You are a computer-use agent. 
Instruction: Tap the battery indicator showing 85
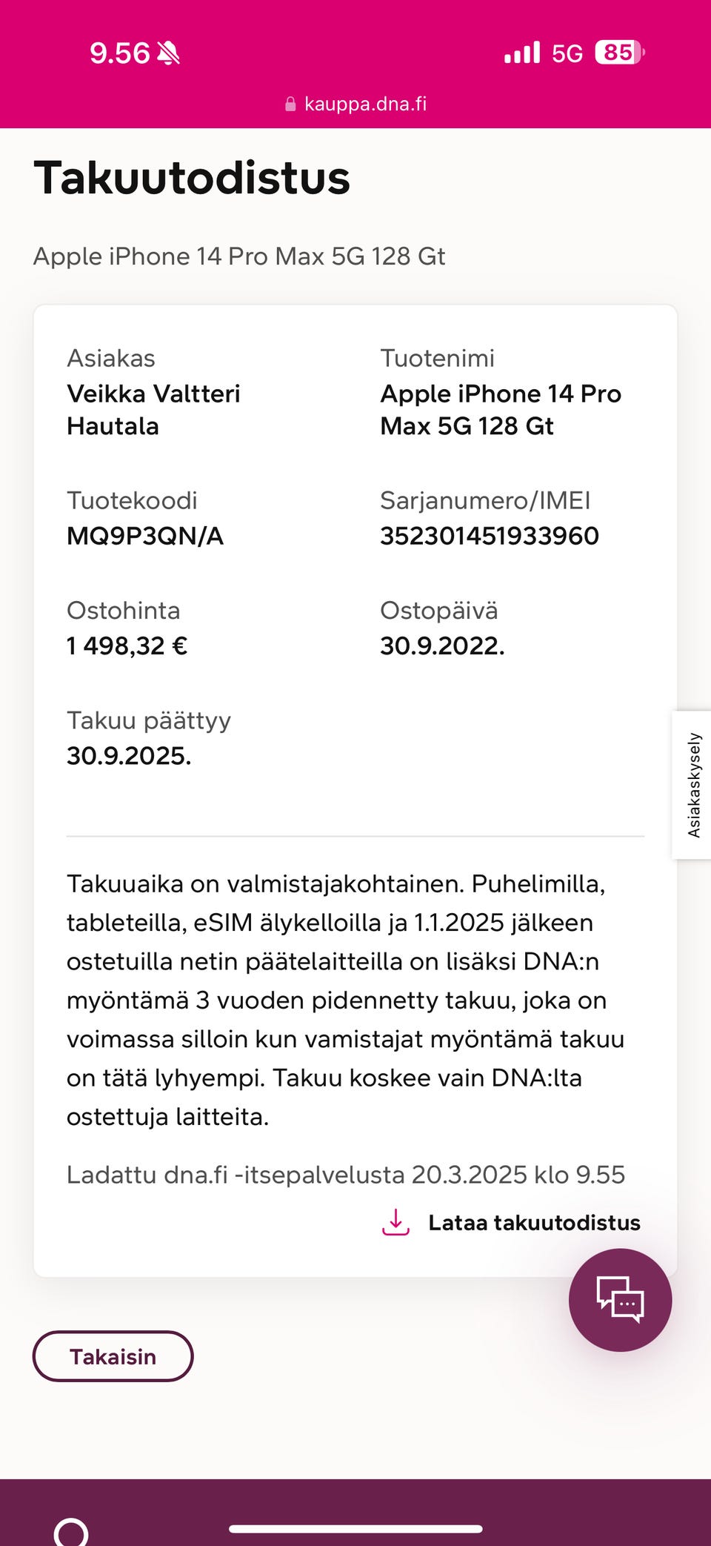(x=619, y=53)
